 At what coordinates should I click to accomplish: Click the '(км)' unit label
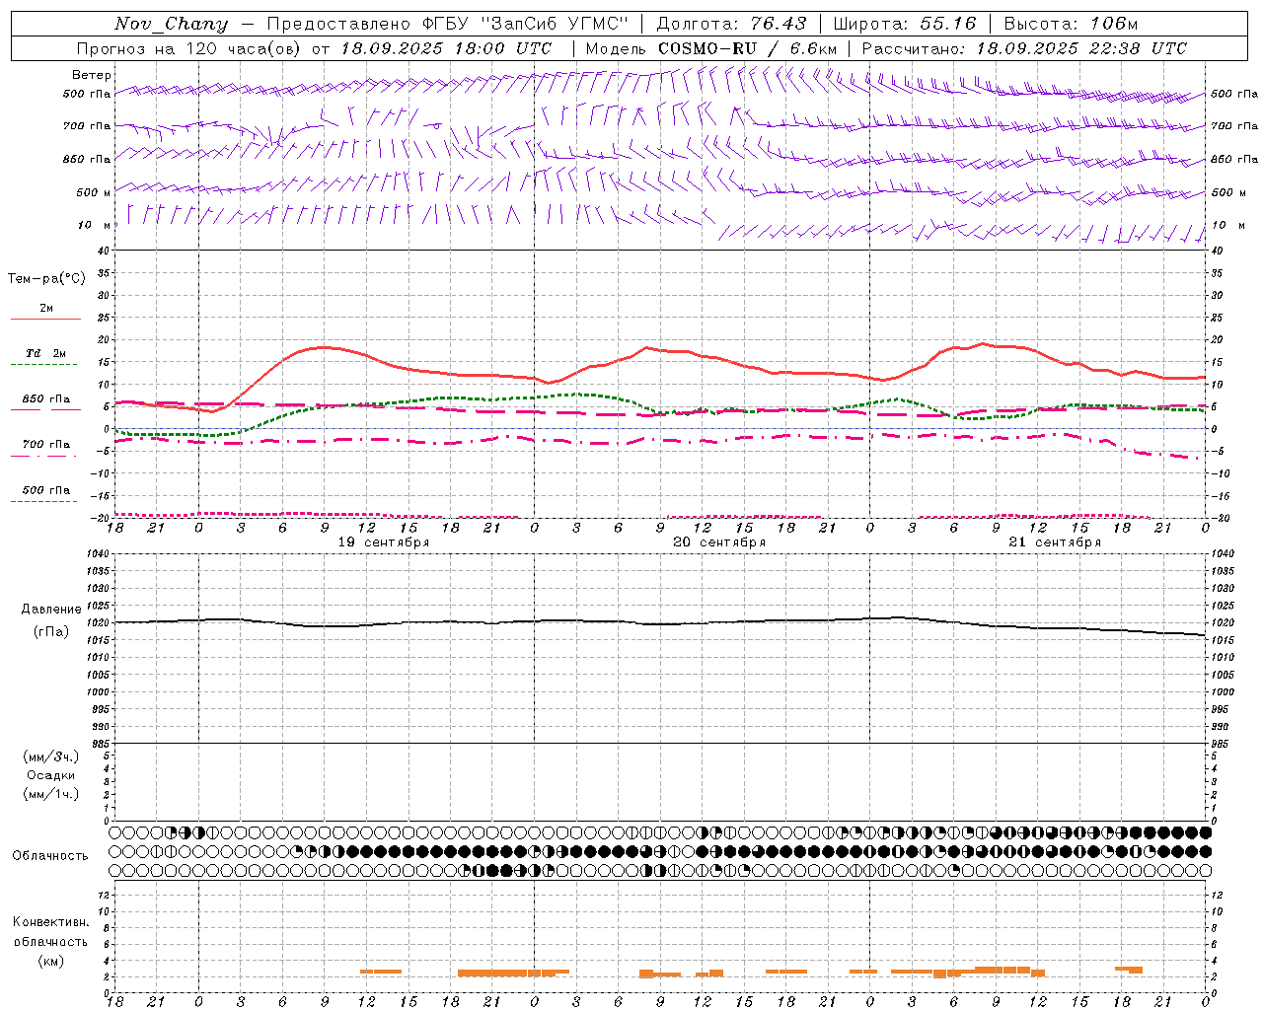pyautogui.click(x=50, y=961)
